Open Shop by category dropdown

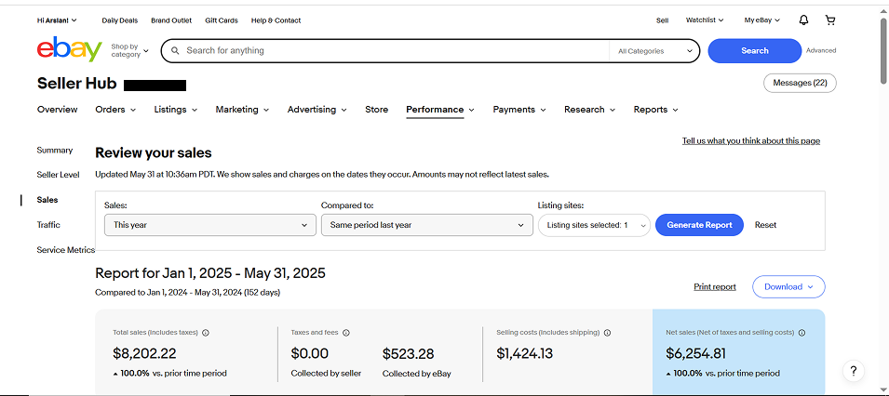pos(129,50)
